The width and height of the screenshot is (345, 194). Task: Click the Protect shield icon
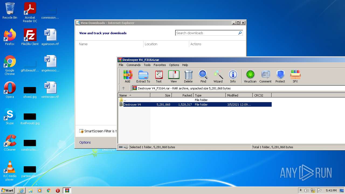pos(280,77)
